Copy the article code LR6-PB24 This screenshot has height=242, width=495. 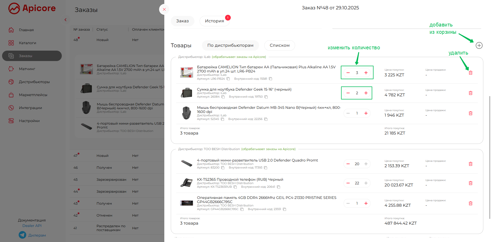pyautogui.click(x=228, y=79)
